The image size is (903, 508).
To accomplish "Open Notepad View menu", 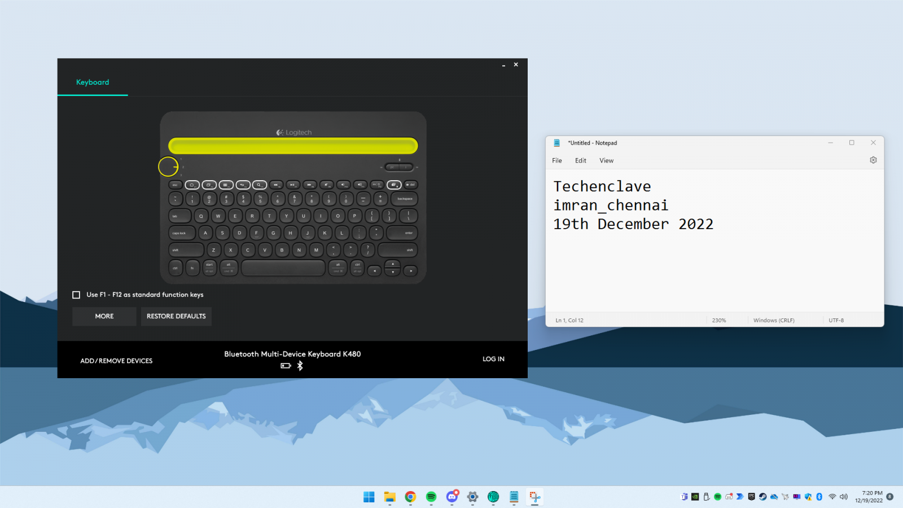I will [607, 161].
